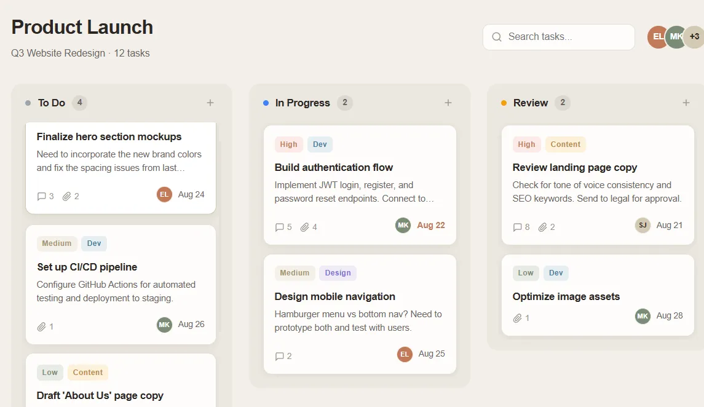
Task: Click Aug 21 due date on landing copy
Action: click(670, 225)
